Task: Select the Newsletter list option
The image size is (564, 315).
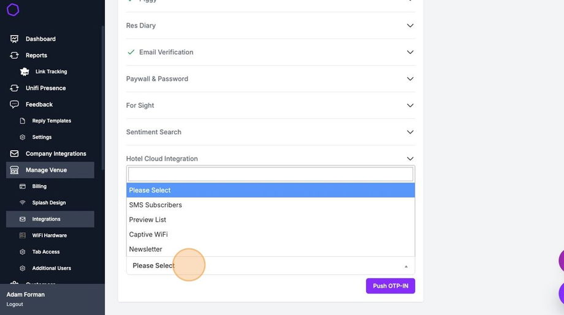Action: (146, 249)
